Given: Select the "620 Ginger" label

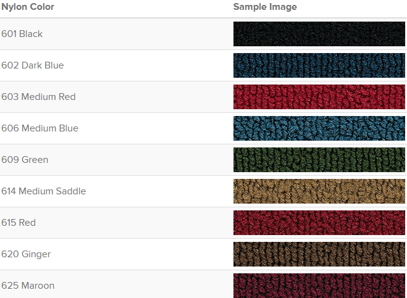Looking at the screenshot, I should click(x=26, y=254).
